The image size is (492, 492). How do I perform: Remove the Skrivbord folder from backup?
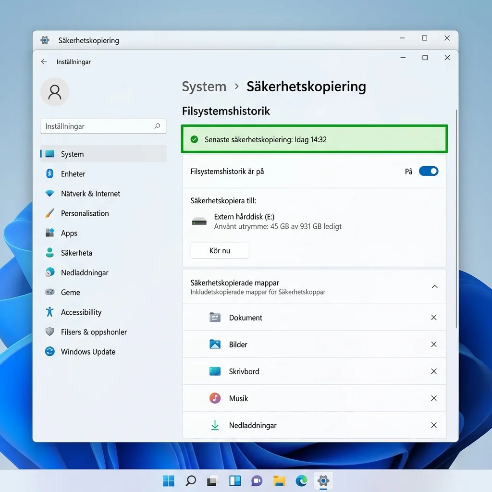pyautogui.click(x=434, y=371)
